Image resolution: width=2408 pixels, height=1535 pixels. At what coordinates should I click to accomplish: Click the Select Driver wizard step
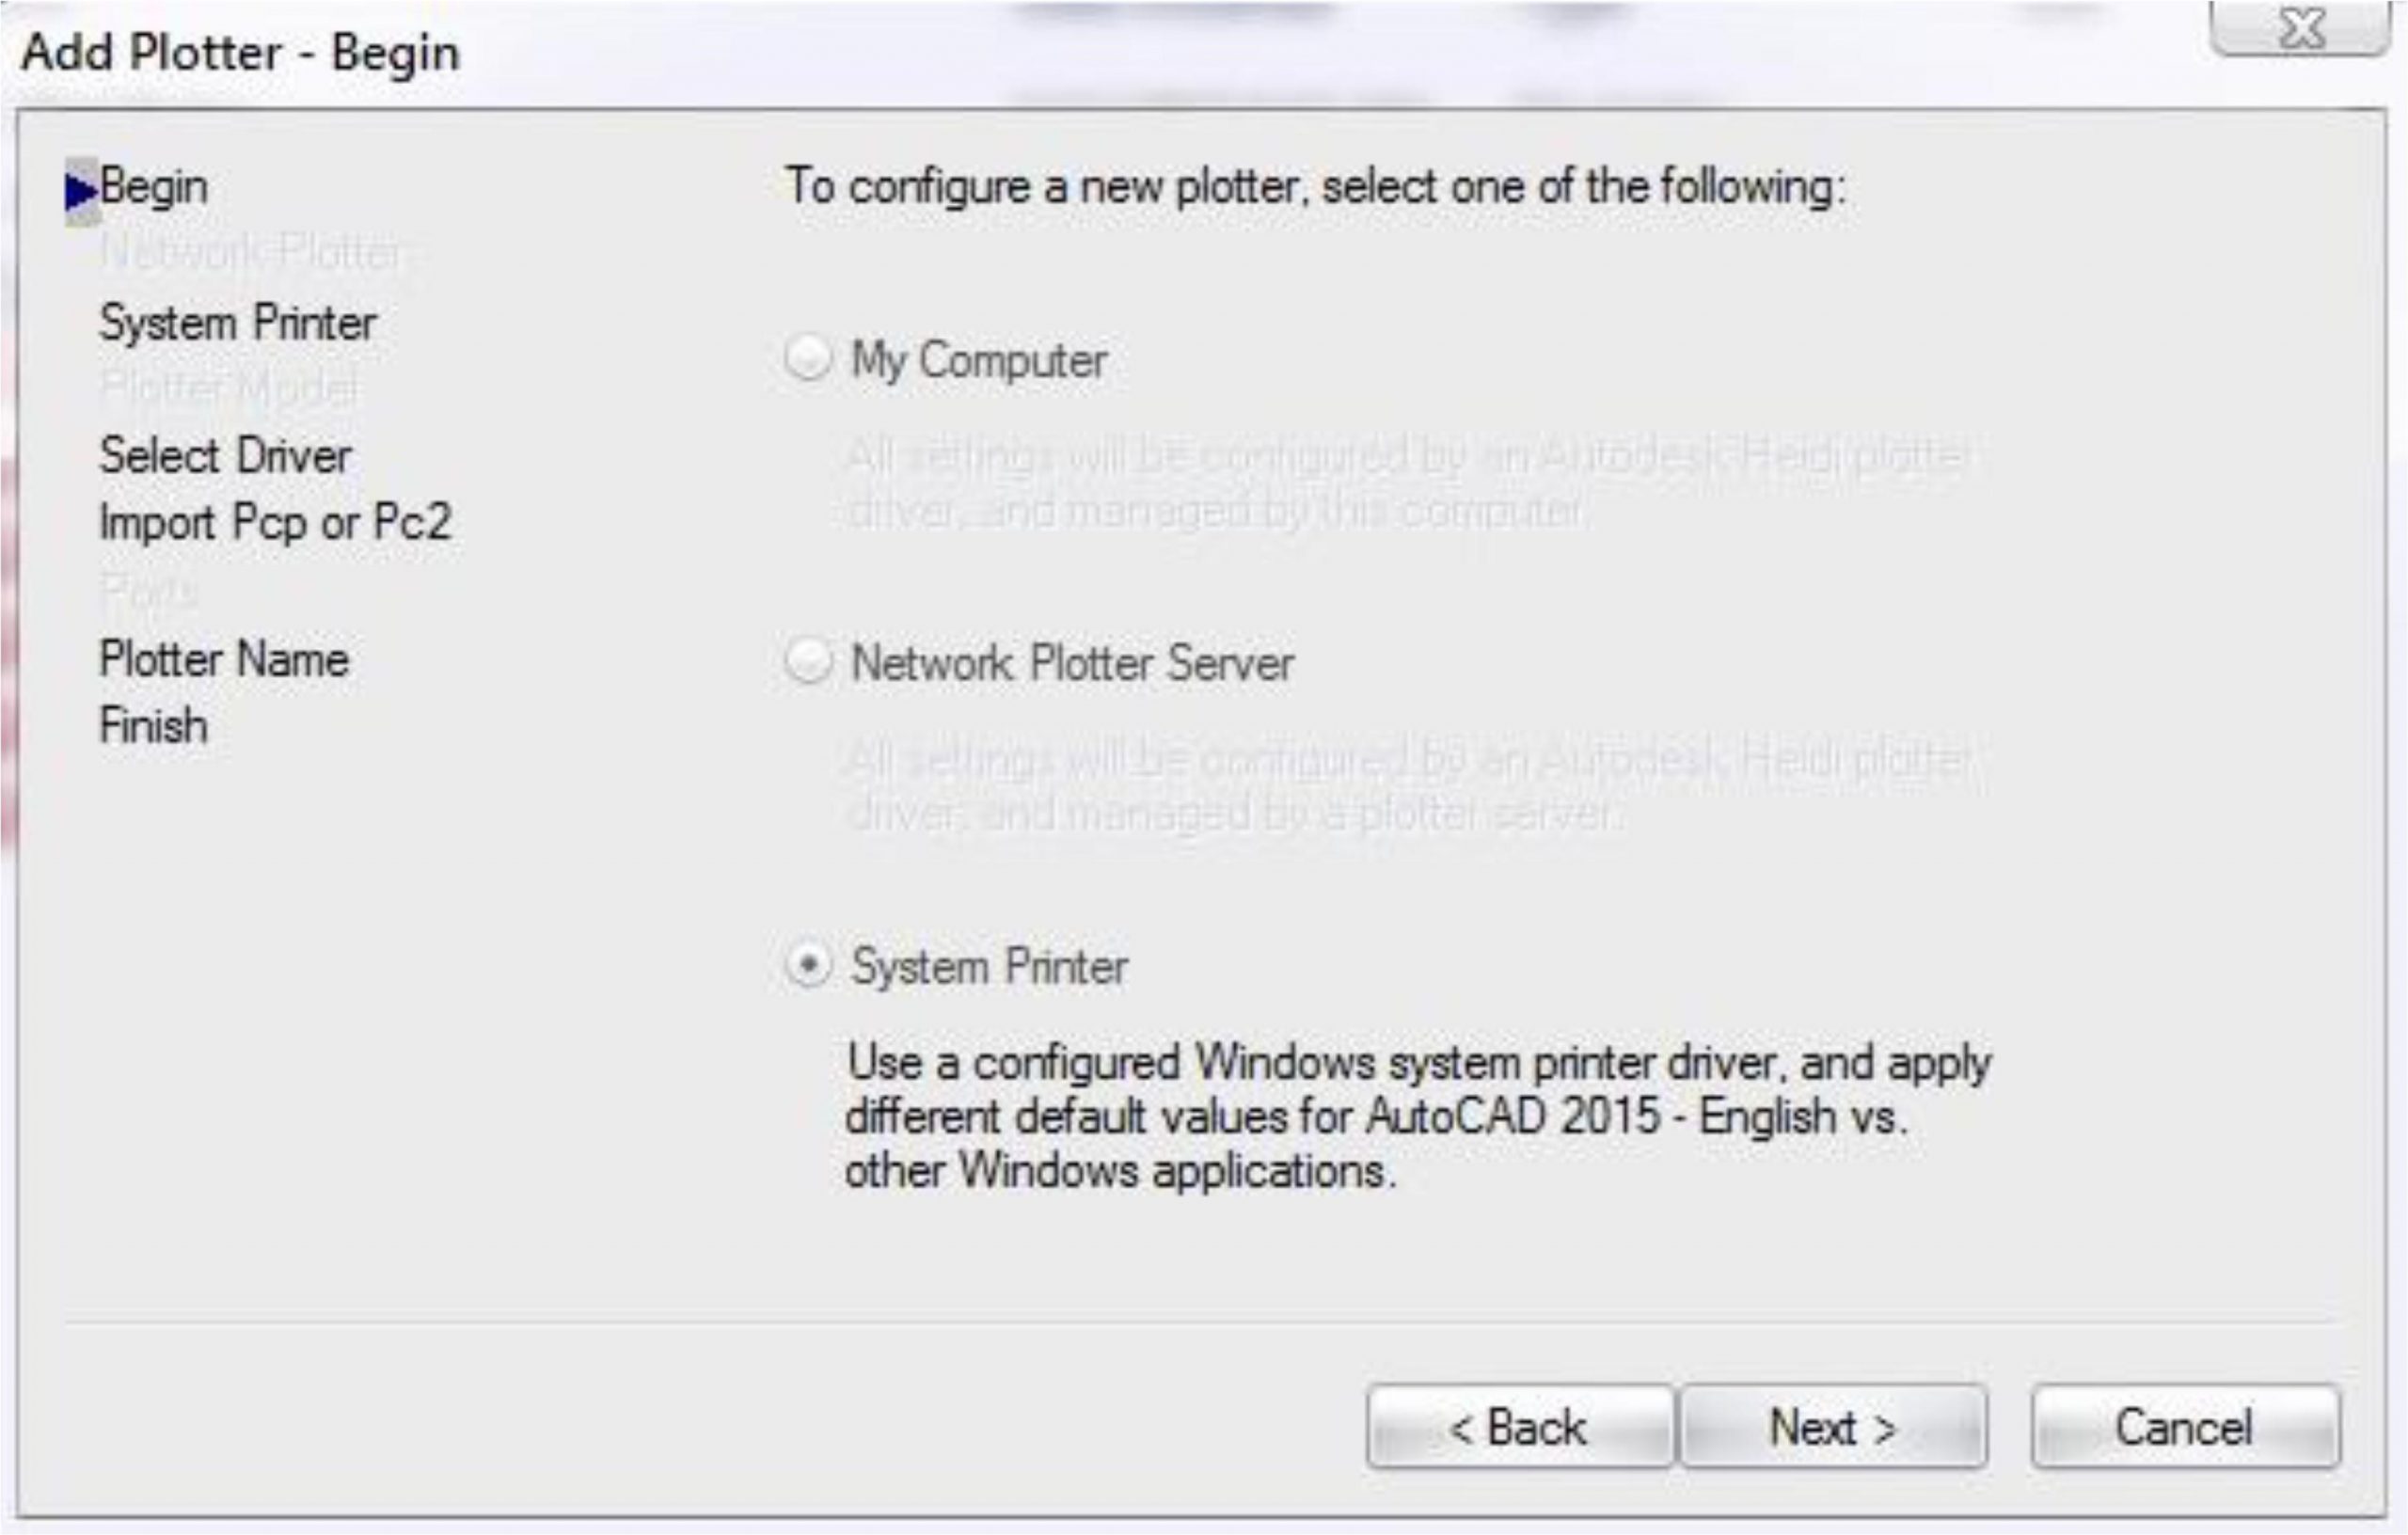pos(226,456)
